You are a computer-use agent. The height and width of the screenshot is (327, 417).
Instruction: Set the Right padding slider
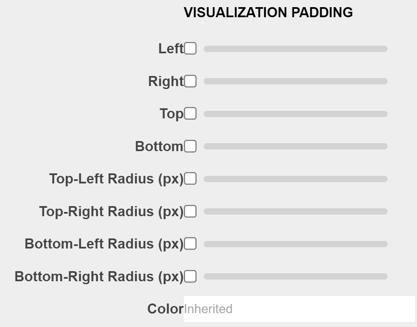point(295,81)
